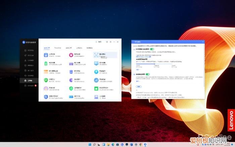The height and width of the screenshot is (147, 235).
Task: Click the lock timing slider handle
Action: 154,64
